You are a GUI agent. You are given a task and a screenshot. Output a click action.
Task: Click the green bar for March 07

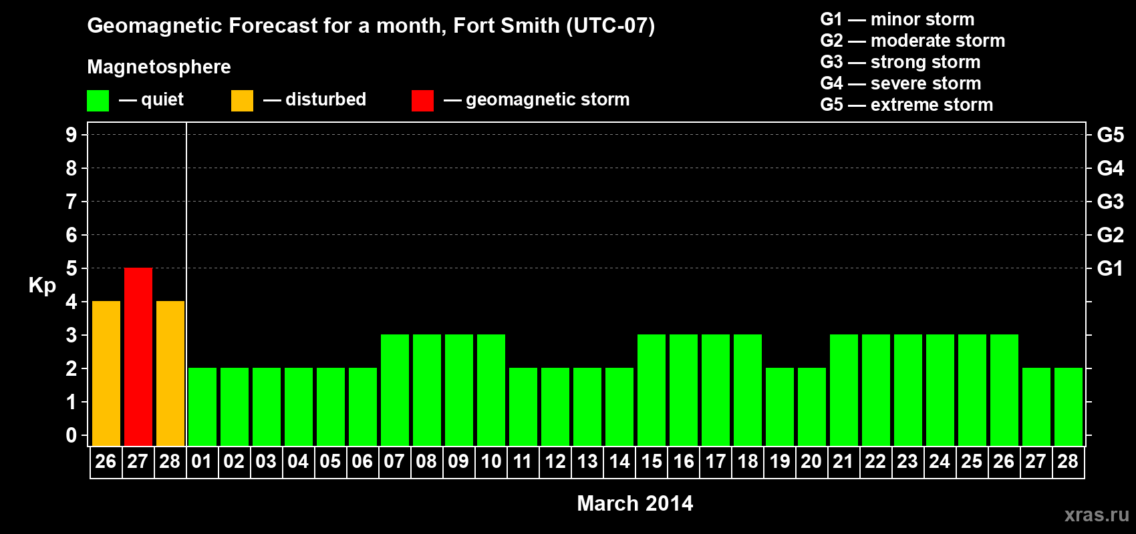(x=395, y=390)
